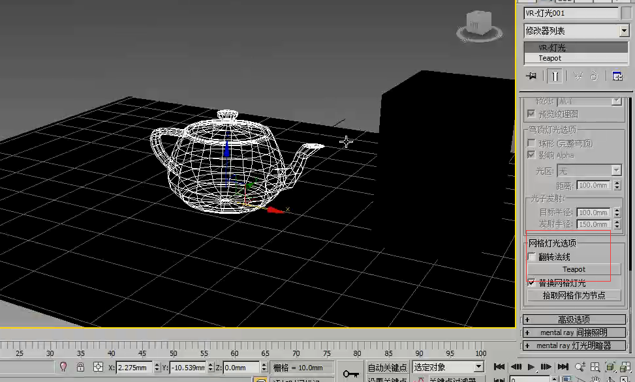
Task: Click the Set Keys key icon
Action: 350,374
